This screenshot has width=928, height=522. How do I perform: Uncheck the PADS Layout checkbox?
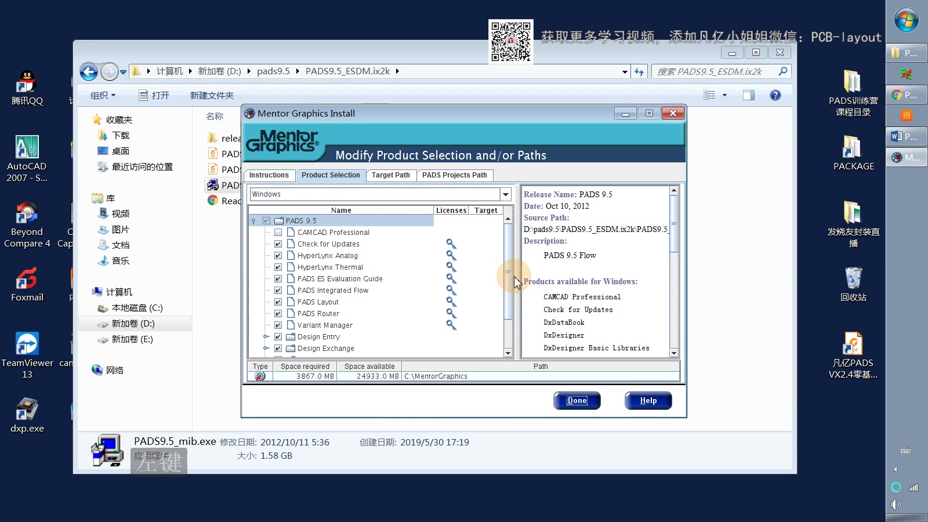pos(278,302)
